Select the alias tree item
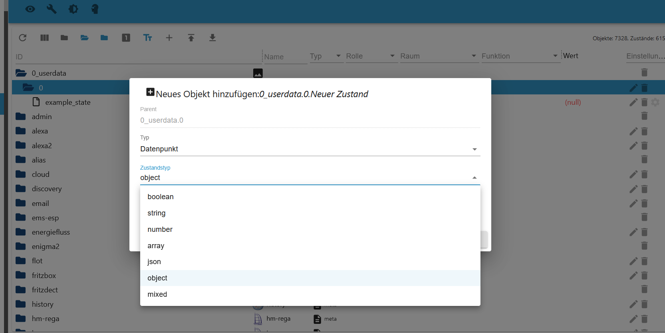Image resolution: width=665 pixels, height=333 pixels. [39, 160]
